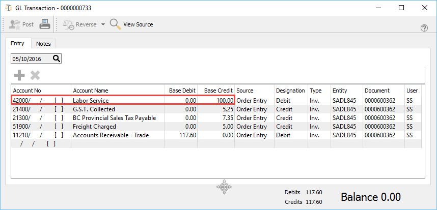Click the GL Transaction scales title icon
Viewport: 437px width, 210px height.
[9, 8]
